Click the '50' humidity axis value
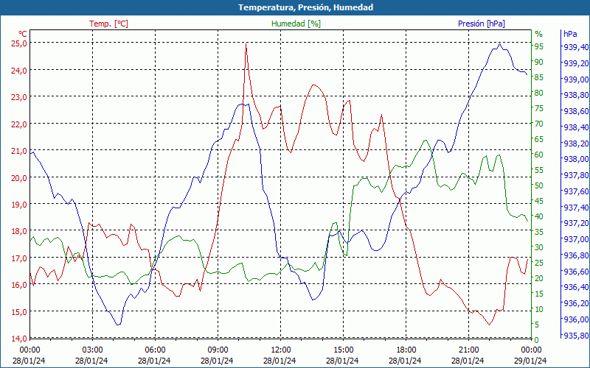The image size is (590, 368). (539, 185)
